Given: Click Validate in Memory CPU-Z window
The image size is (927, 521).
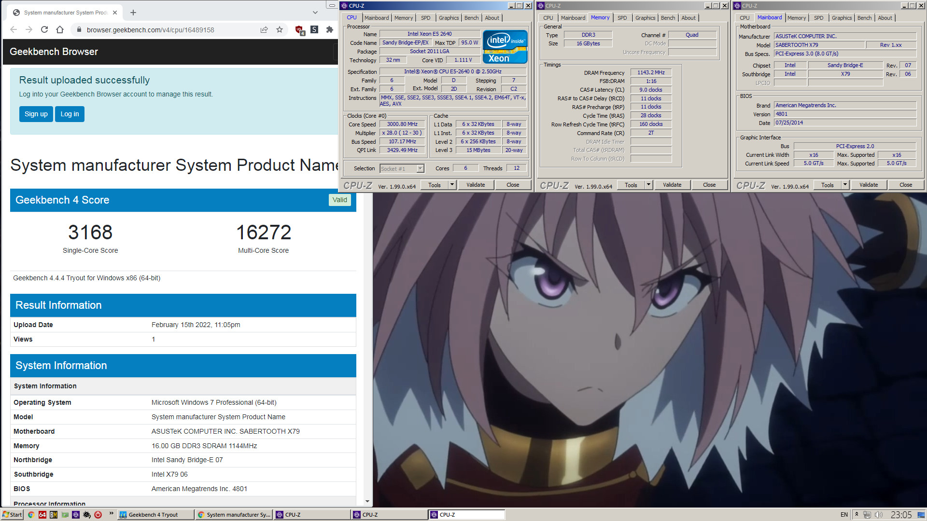Looking at the screenshot, I should 672,185.
